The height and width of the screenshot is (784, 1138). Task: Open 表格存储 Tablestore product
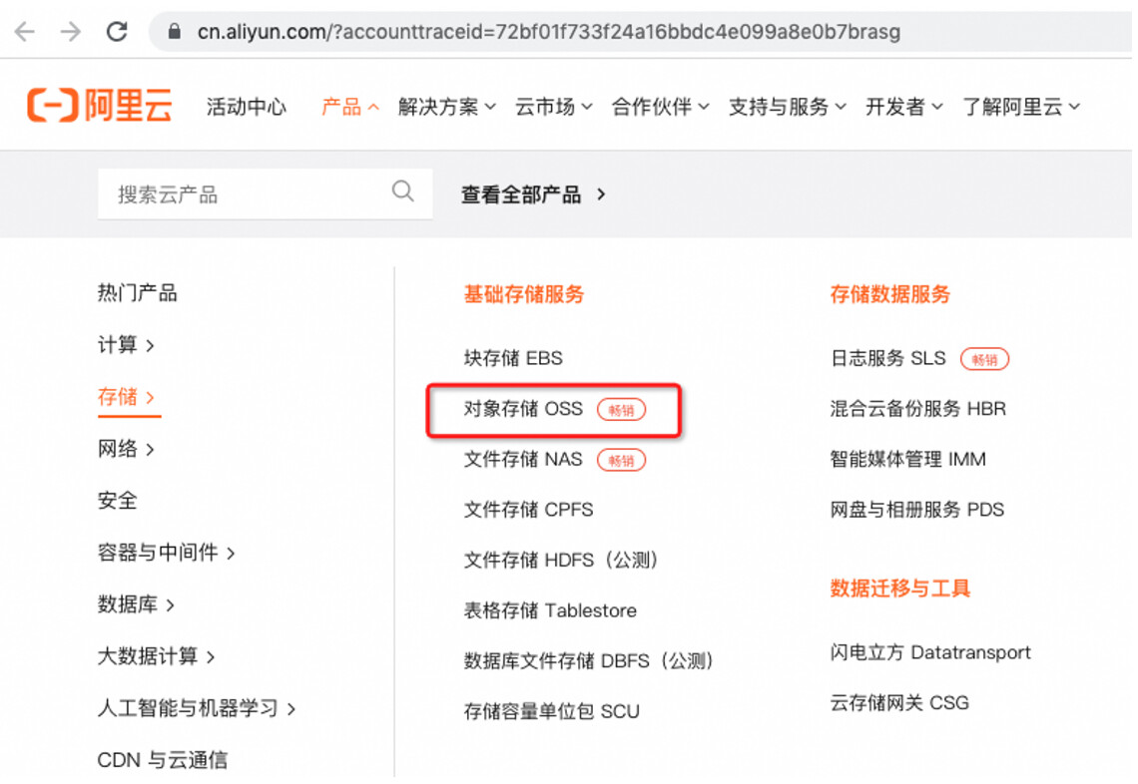coord(550,610)
